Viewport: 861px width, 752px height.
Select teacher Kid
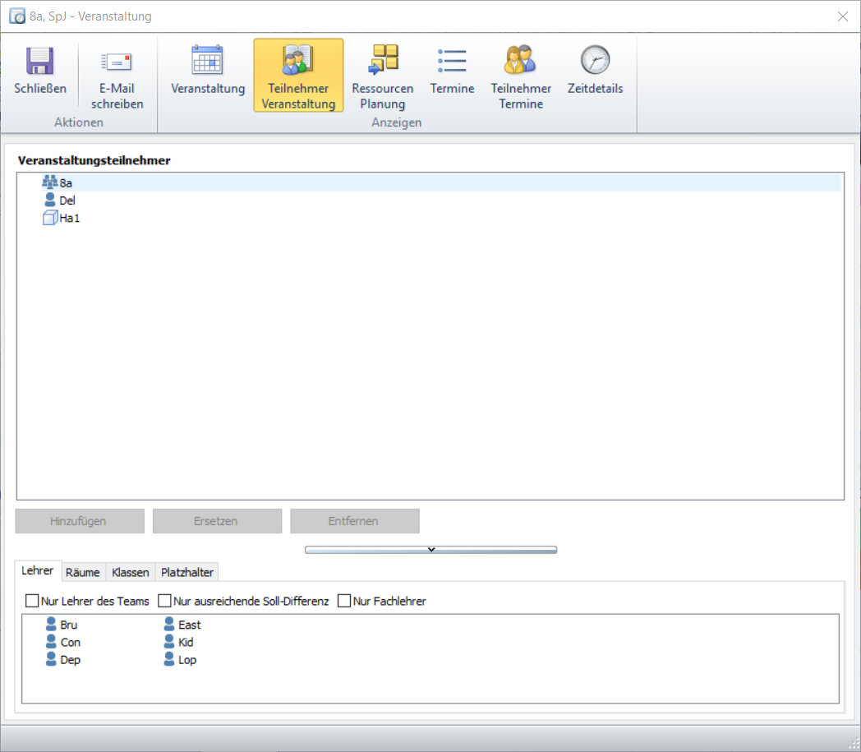tap(178, 642)
